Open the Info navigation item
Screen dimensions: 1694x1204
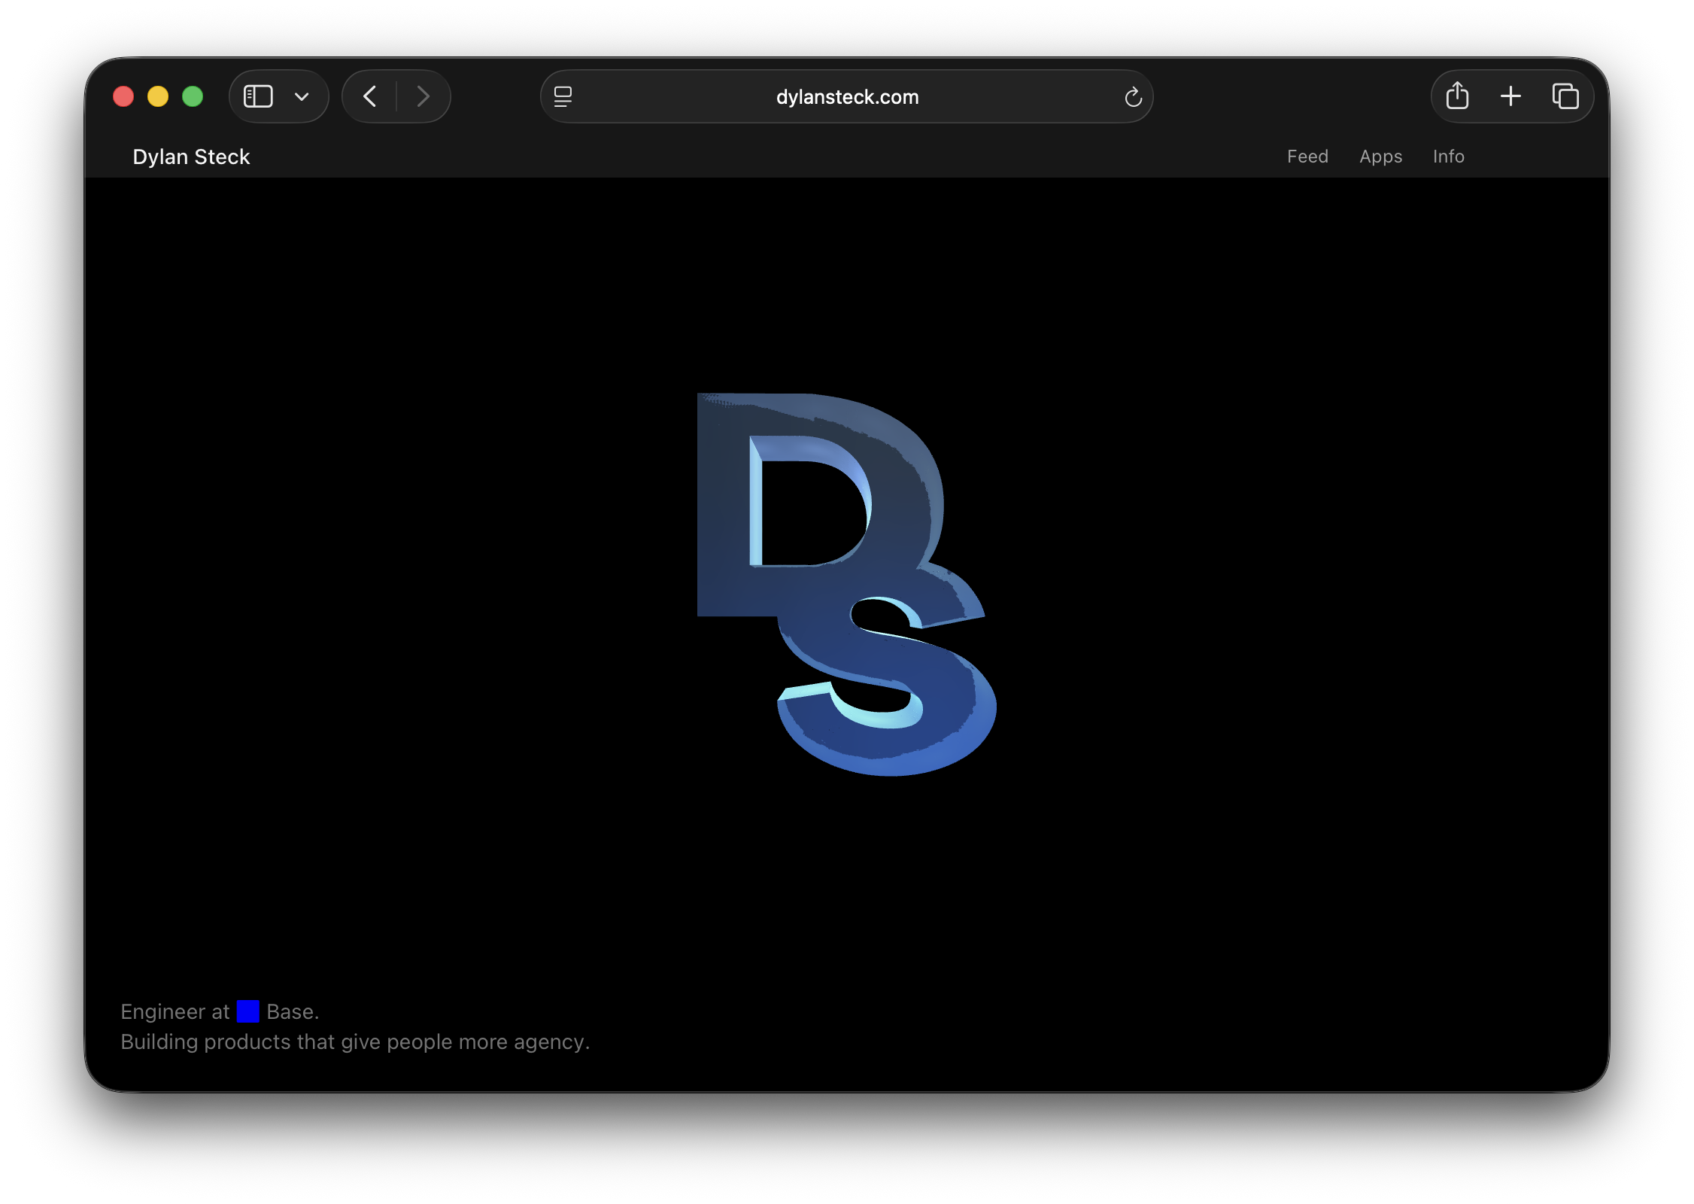click(1448, 157)
